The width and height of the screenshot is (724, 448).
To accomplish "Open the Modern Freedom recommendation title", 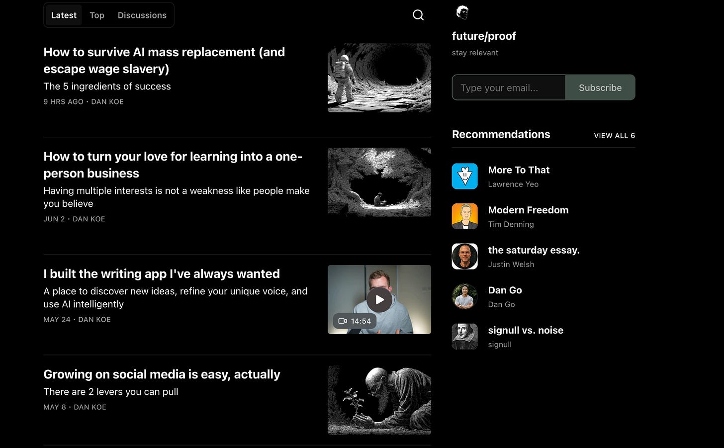I will tap(528, 210).
